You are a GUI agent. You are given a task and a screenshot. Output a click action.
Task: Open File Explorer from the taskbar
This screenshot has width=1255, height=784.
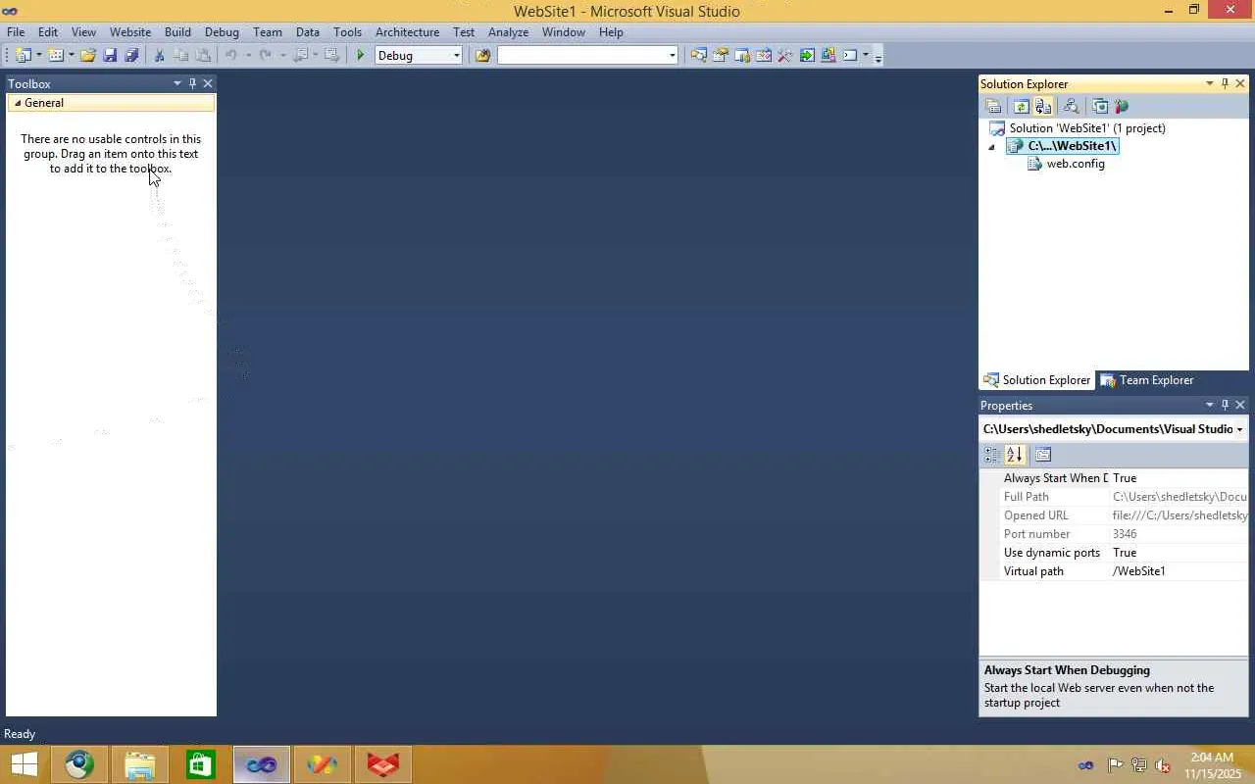pyautogui.click(x=140, y=765)
